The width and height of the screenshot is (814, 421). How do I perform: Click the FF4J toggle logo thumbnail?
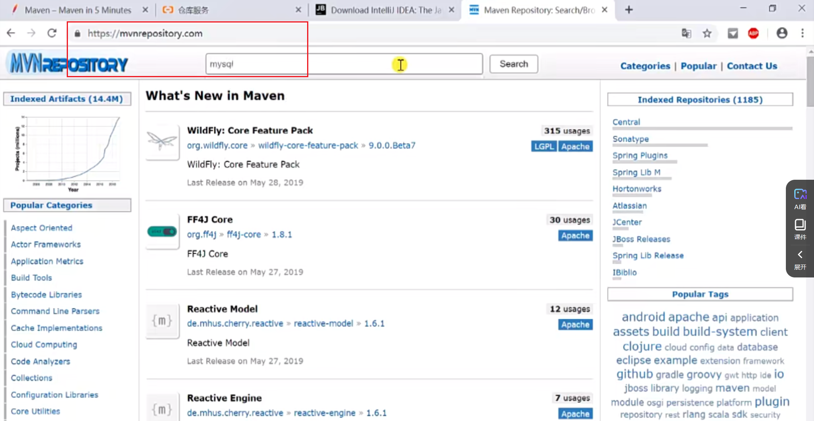point(162,231)
